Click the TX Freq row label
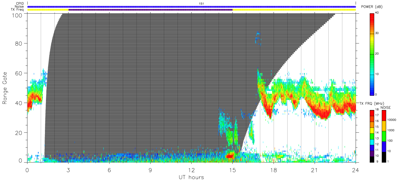Image resolution: width=400 pixels, height=184 pixels. point(18,10)
